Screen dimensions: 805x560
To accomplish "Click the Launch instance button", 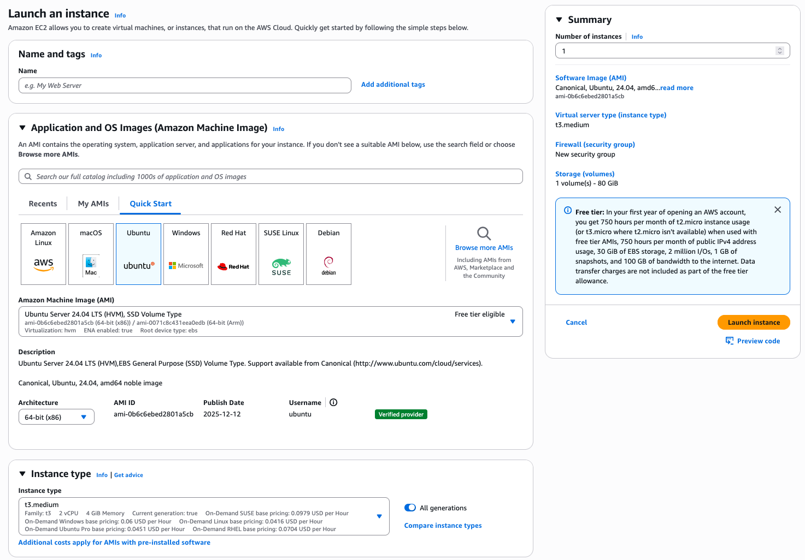I will [x=754, y=323].
